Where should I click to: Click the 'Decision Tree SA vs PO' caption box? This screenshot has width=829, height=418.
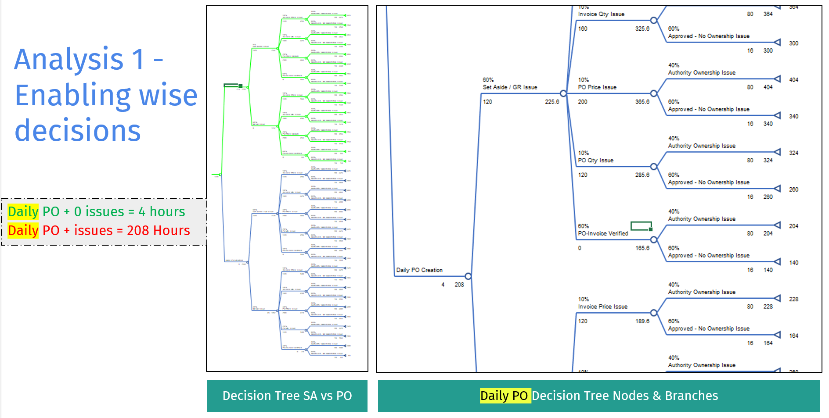287,396
